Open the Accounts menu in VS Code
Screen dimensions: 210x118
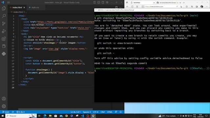point(4,99)
